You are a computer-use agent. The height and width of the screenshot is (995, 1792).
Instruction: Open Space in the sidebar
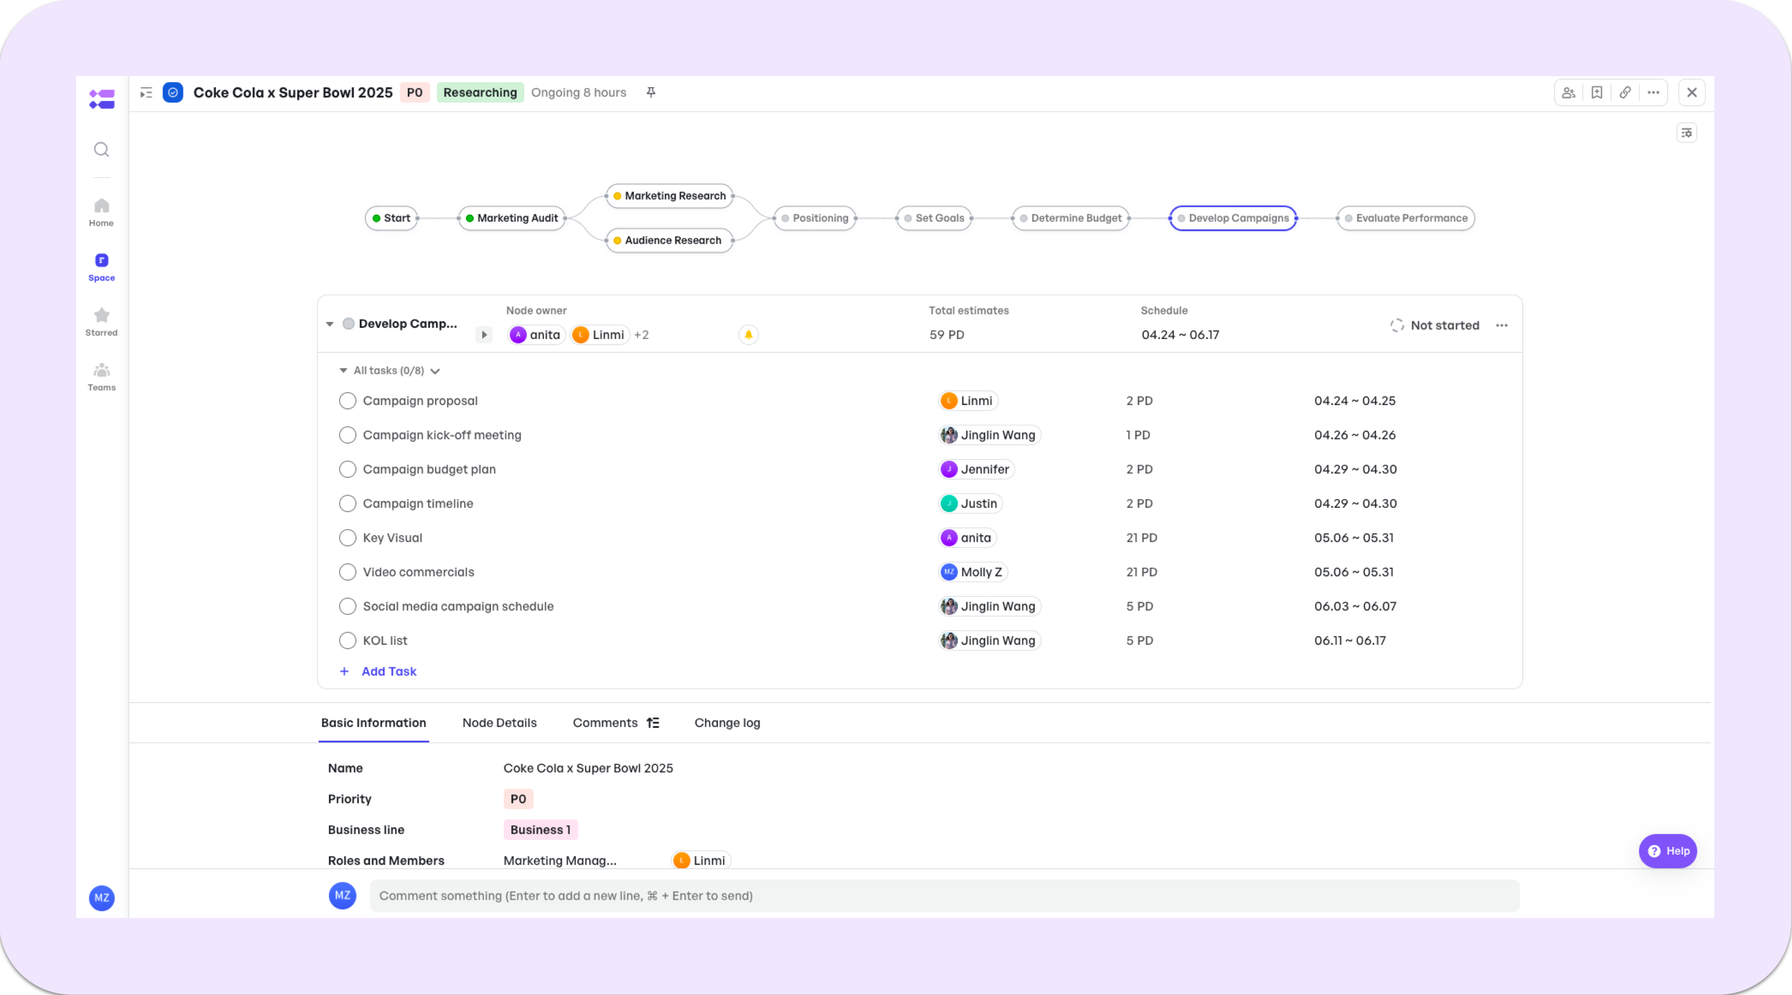[102, 267]
